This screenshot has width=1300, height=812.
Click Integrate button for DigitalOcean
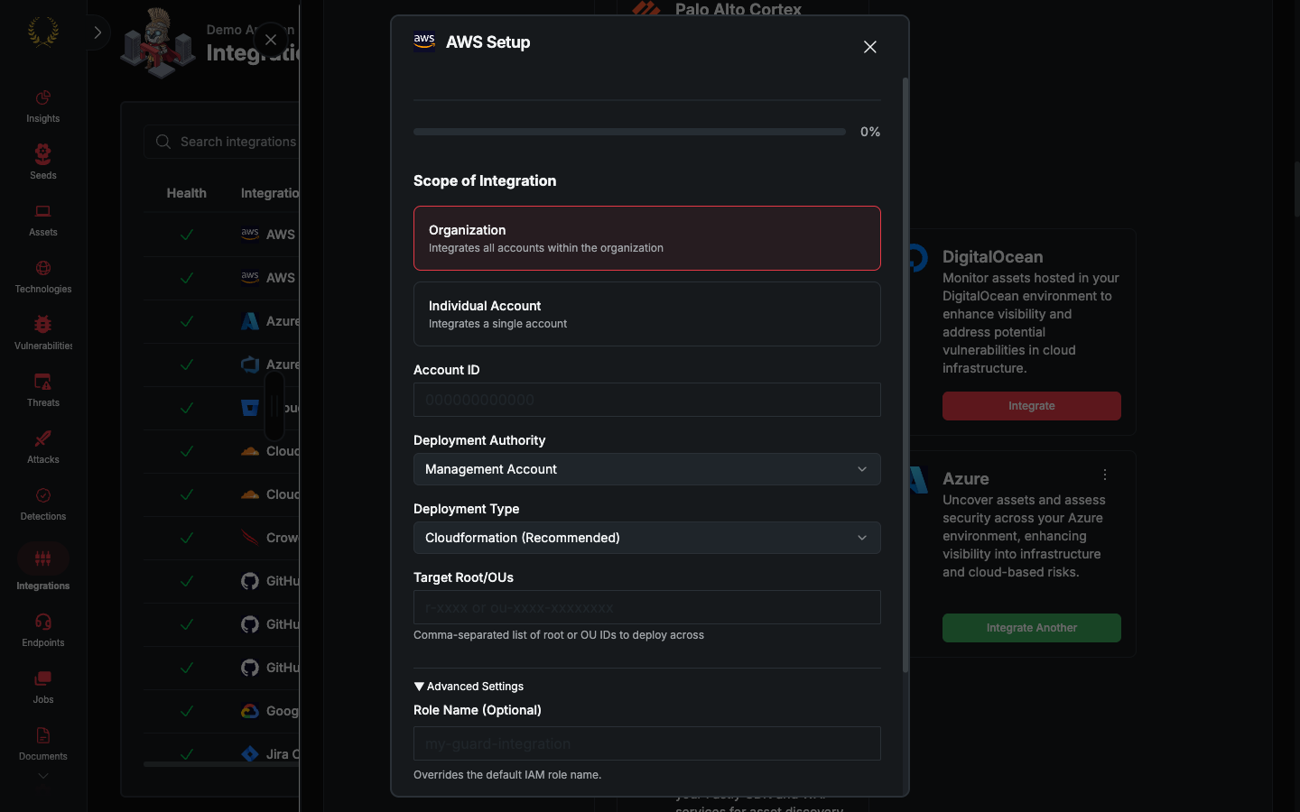pos(1031,406)
